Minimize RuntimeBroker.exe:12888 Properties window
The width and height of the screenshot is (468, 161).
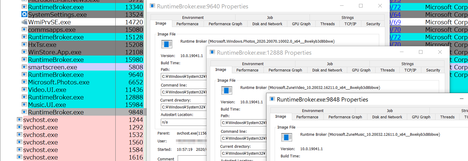(x=401, y=52)
